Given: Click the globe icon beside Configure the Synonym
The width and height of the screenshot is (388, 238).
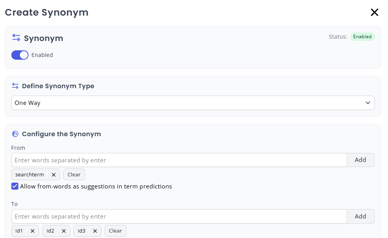Looking at the screenshot, I should tap(15, 134).
